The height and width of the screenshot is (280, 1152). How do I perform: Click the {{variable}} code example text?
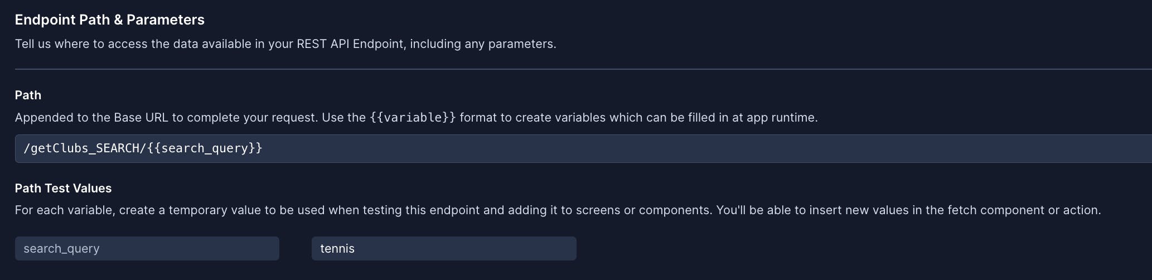[x=413, y=118]
